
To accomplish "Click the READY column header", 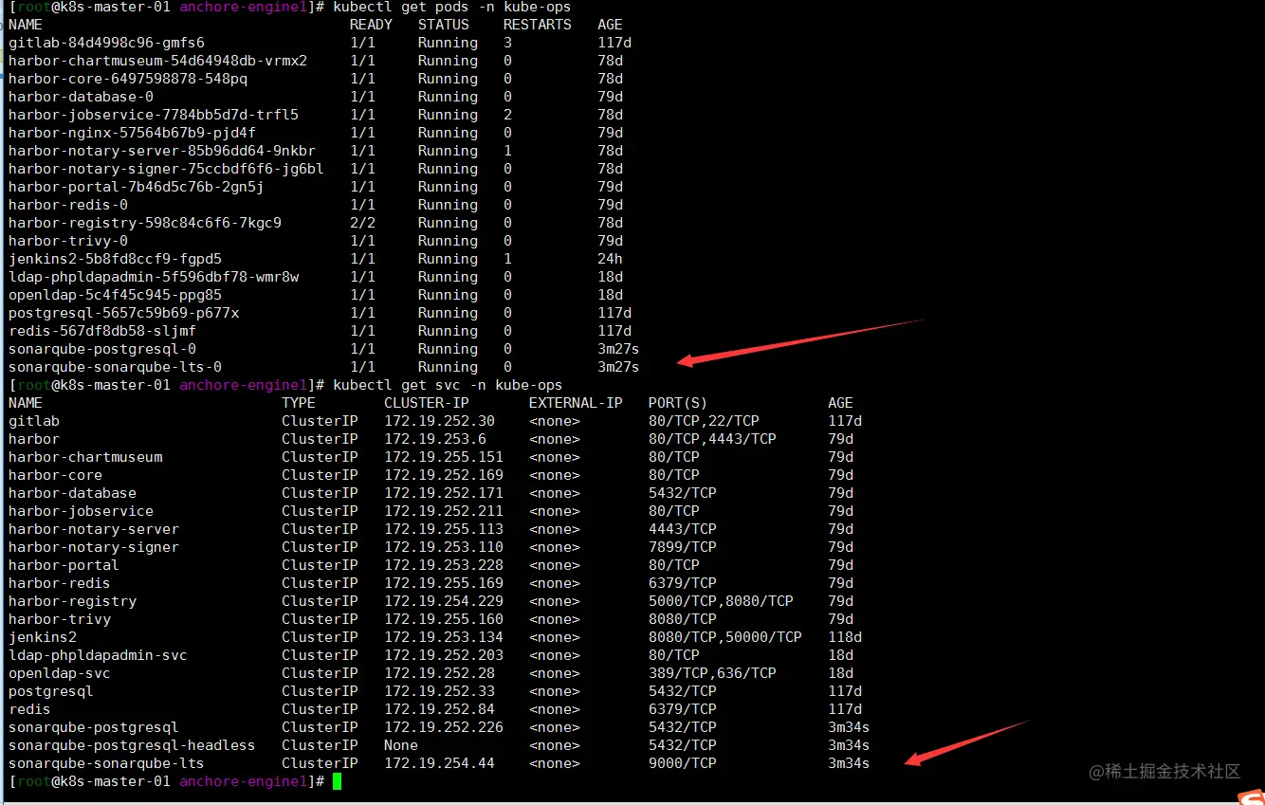I will 371,25.
